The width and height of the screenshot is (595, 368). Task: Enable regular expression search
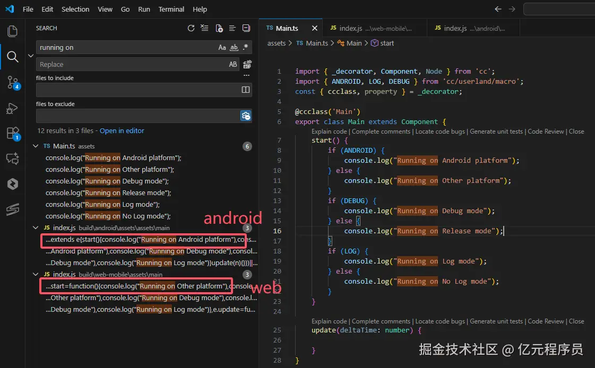[245, 48]
